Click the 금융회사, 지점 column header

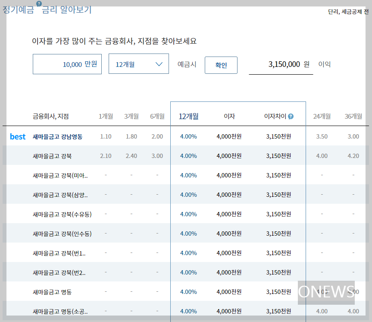point(51,117)
